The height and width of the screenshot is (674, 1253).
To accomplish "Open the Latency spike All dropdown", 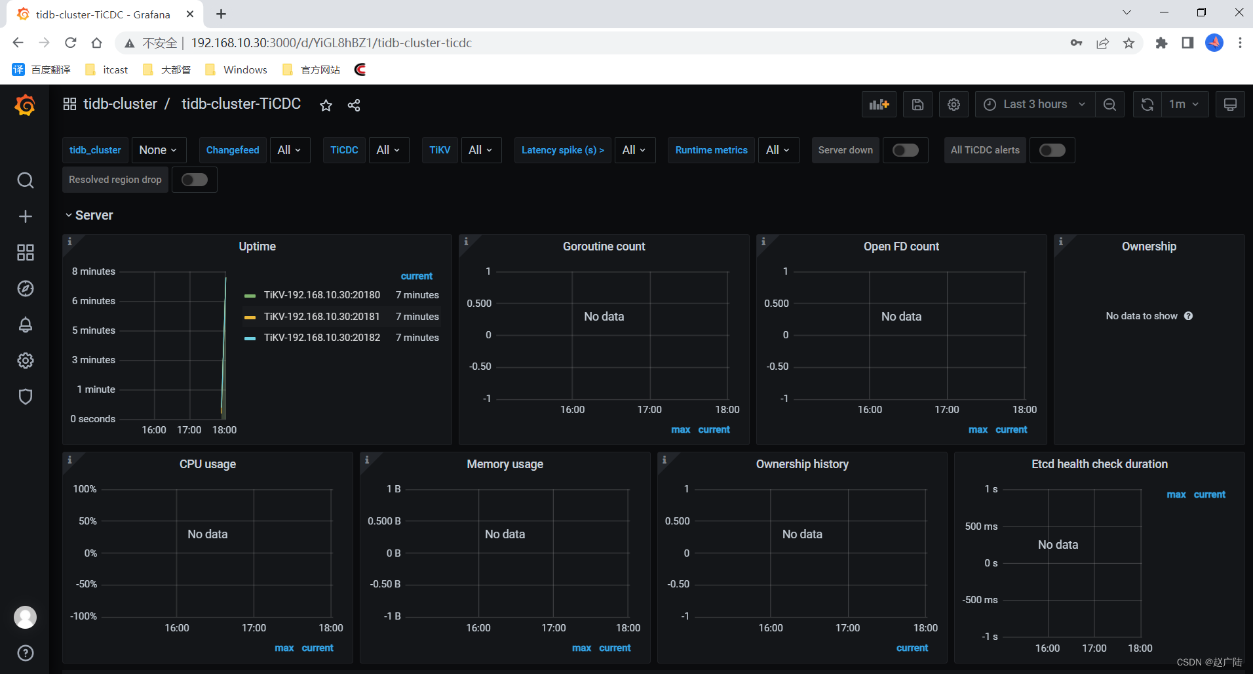I will pos(634,150).
